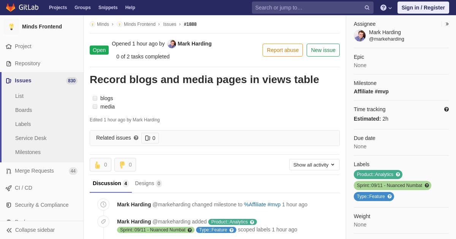The image size is (456, 239).
Task: Open the Minds breadcrumb link
Action: coord(103,24)
